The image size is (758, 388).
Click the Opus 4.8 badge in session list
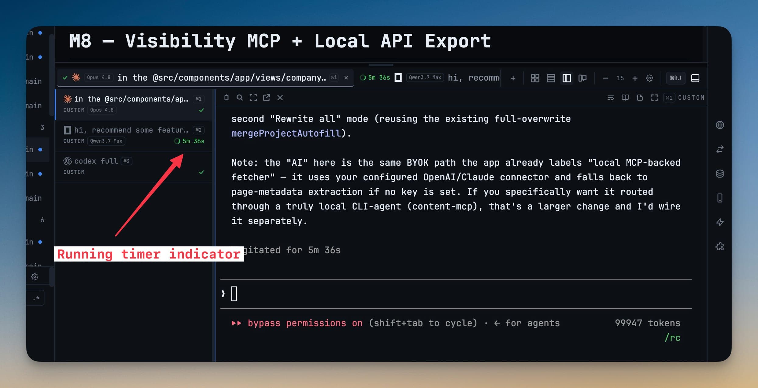(x=102, y=110)
